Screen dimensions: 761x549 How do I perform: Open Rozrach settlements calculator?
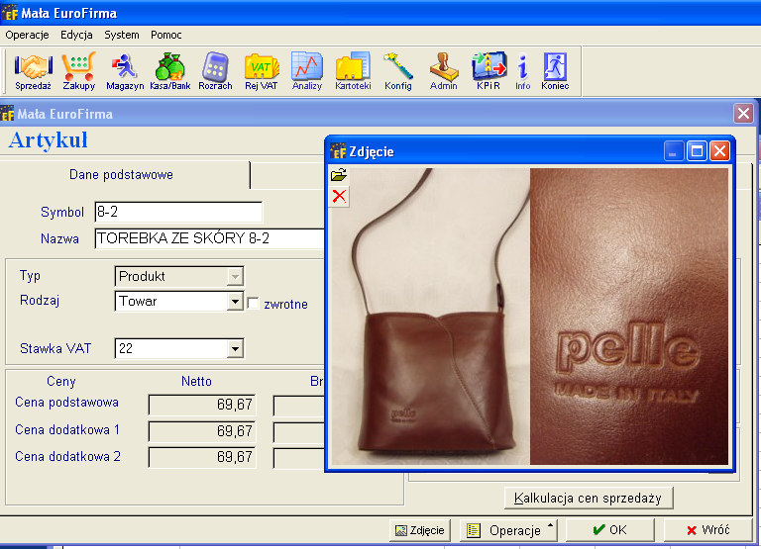click(x=215, y=71)
